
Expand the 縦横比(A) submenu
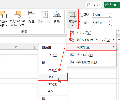(x=92, y=47)
